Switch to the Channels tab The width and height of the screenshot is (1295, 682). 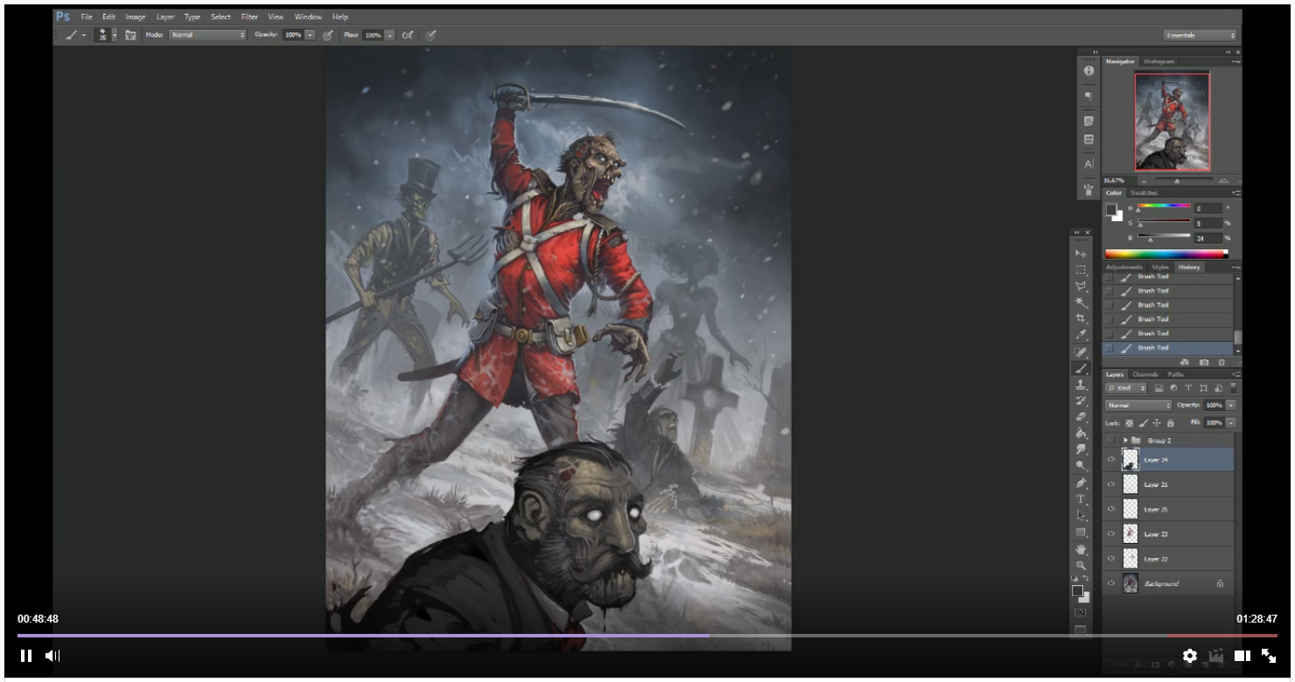point(1145,374)
